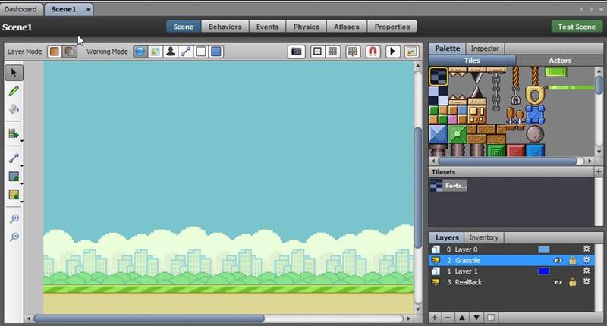
Task: Click the Zoom Out magnifier
Action: pos(14,237)
